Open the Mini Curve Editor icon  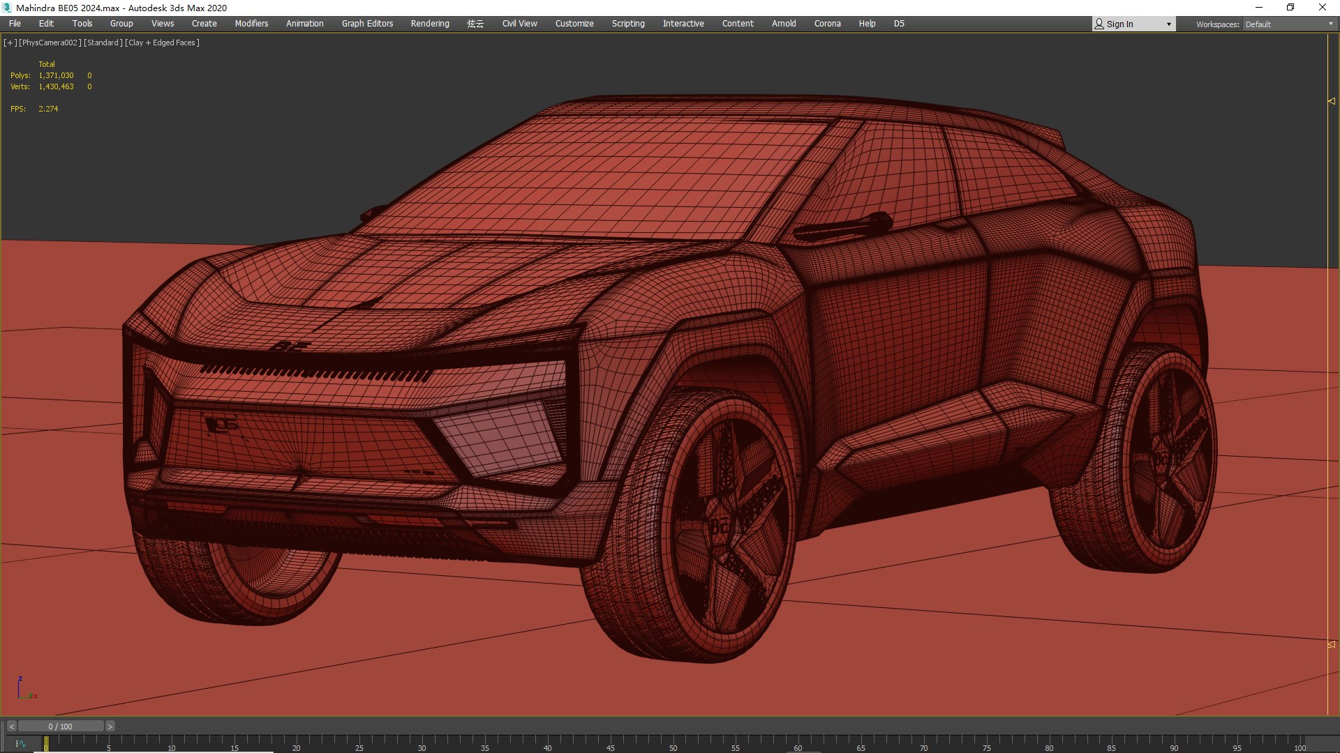[20, 744]
